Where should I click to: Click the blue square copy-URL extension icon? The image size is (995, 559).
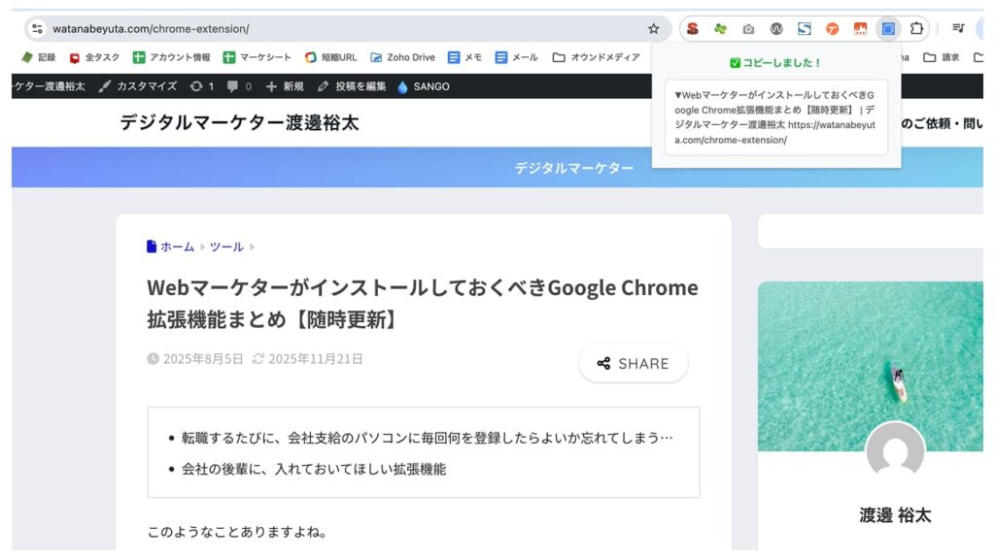(887, 29)
